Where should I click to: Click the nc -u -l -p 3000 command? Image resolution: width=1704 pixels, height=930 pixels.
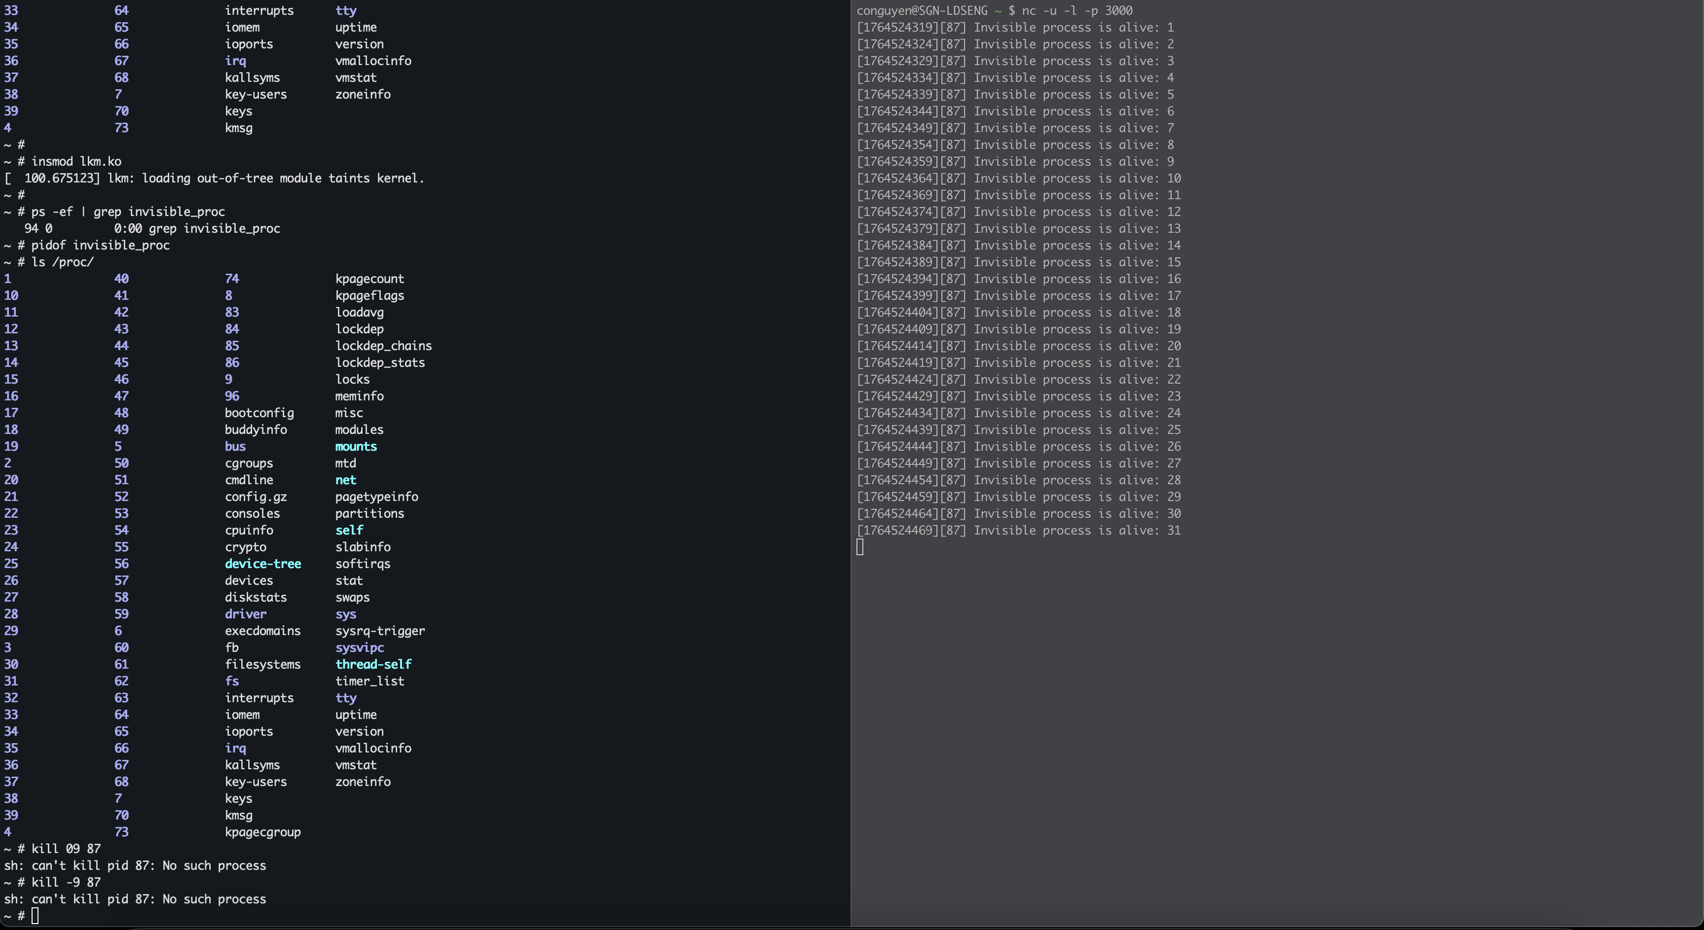point(1077,10)
